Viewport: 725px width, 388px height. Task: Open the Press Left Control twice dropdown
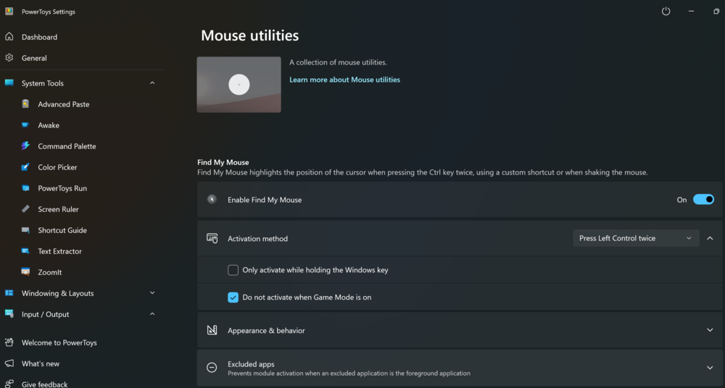coord(636,238)
